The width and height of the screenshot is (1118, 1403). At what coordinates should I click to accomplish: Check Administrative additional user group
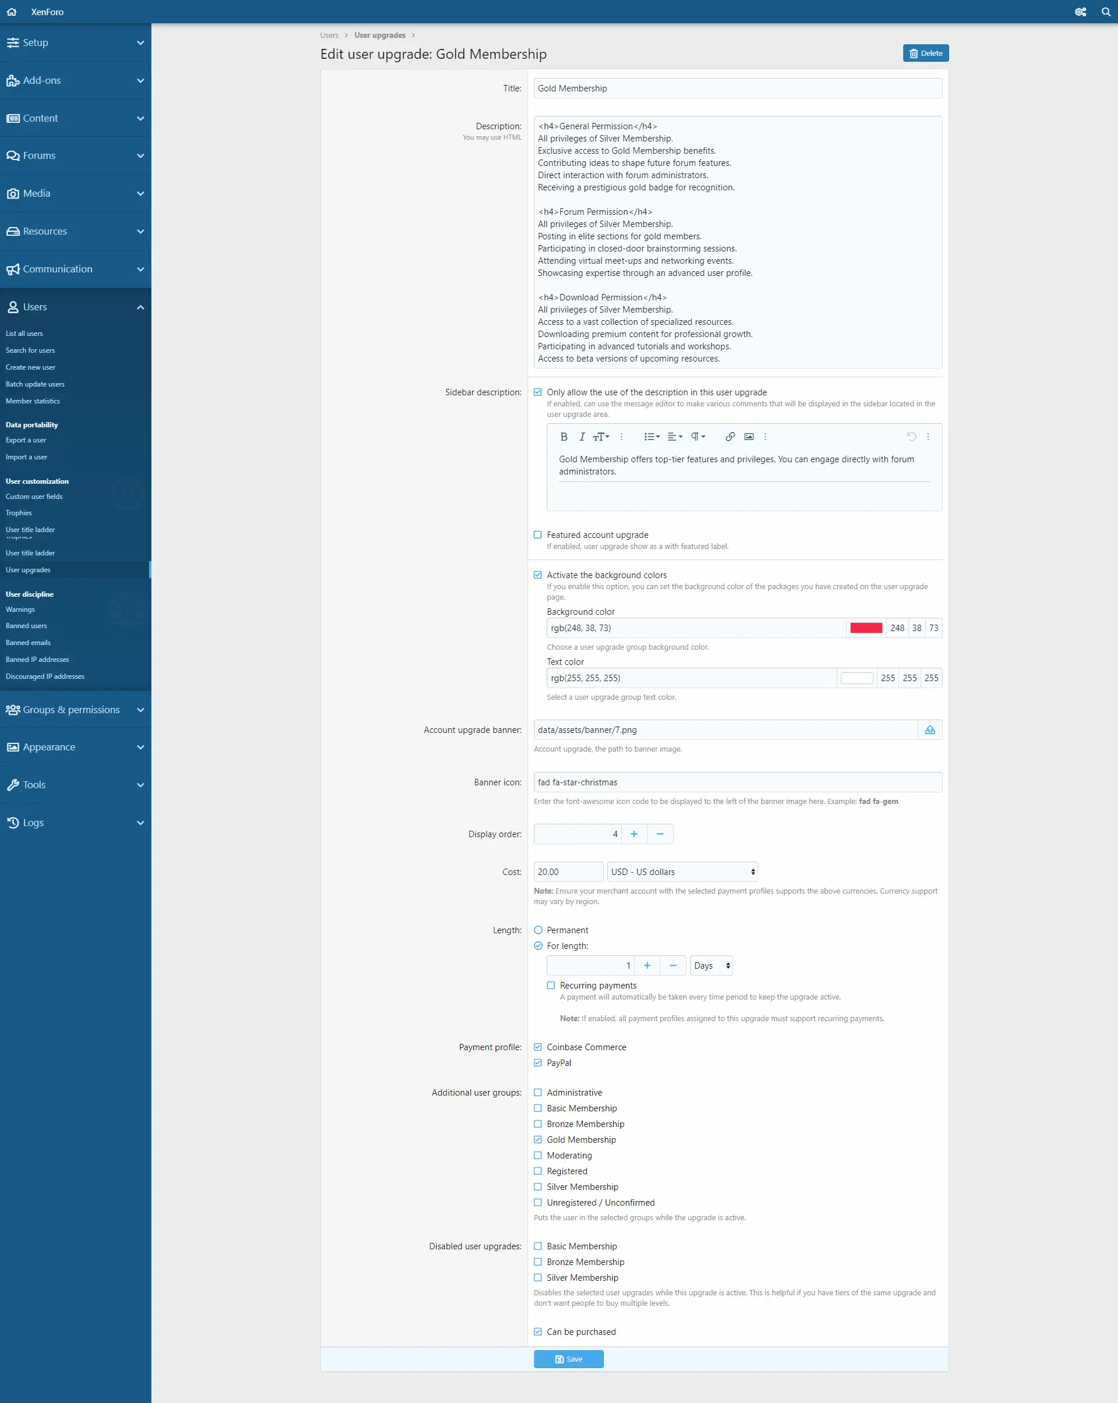tap(537, 1092)
